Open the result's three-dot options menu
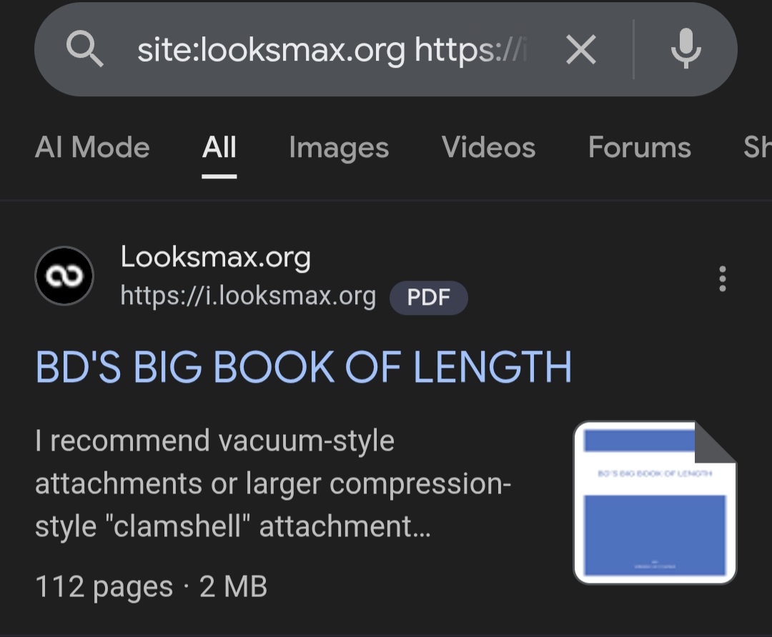Image resolution: width=772 pixels, height=637 pixels. pyautogui.click(x=722, y=279)
